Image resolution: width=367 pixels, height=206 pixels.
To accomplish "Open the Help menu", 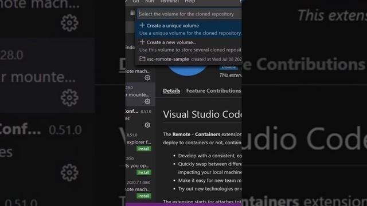I will 190,1.
